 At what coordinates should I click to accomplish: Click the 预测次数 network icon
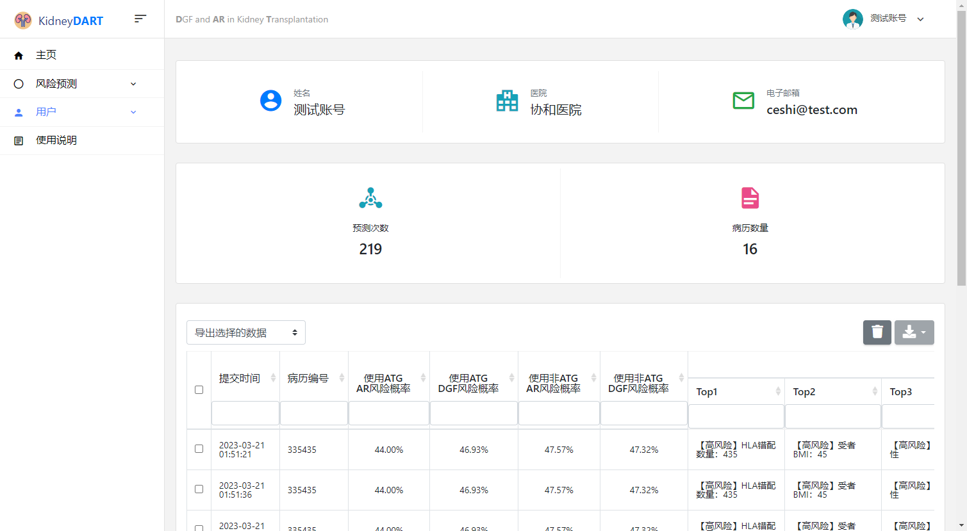click(370, 198)
